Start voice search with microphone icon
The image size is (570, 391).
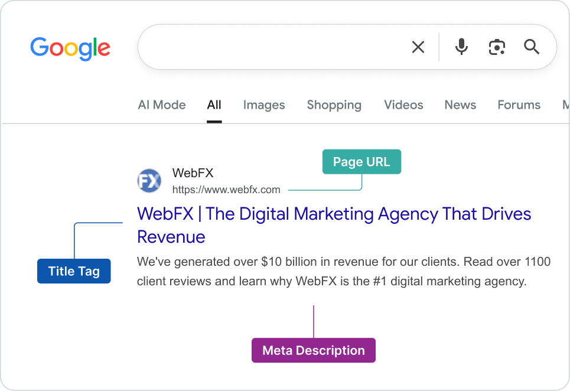click(x=461, y=47)
